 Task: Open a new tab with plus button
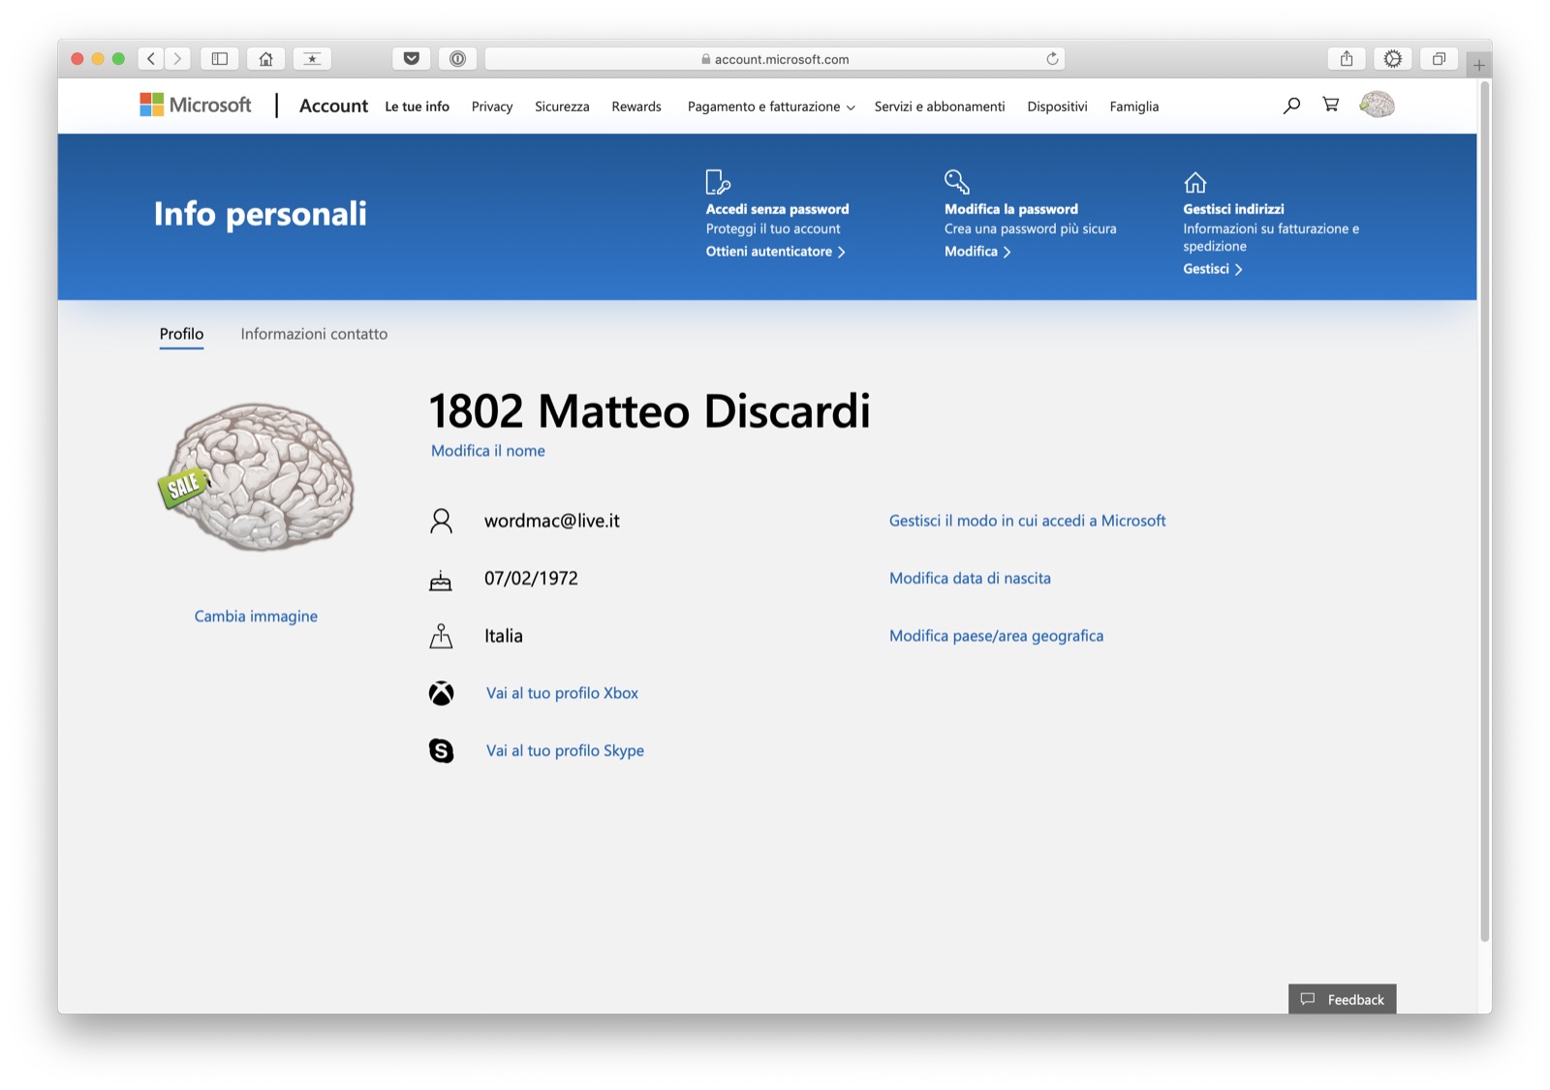coord(1479,66)
